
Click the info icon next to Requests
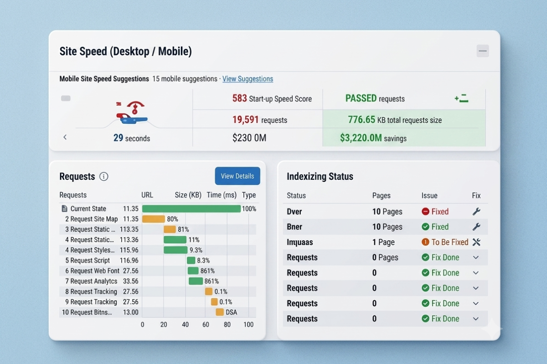click(x=104, y=177)
